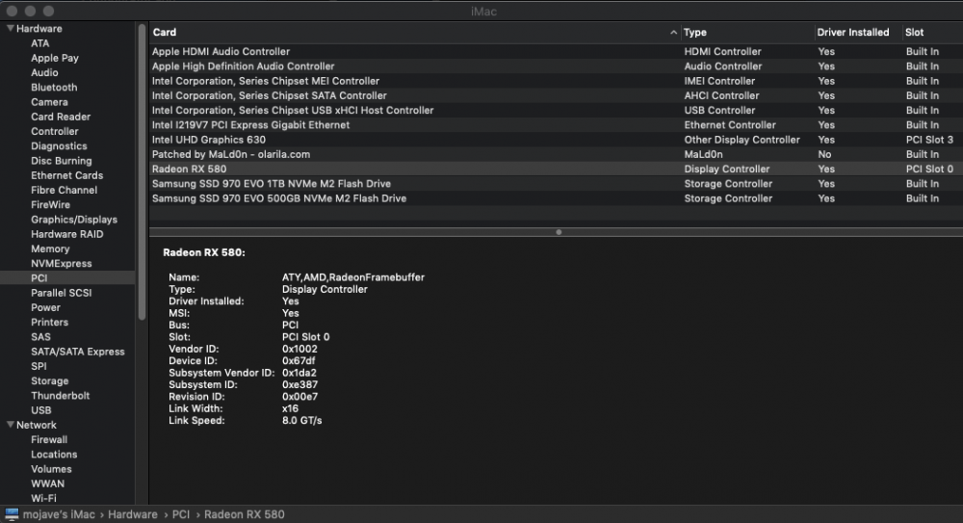Click the Subsystem ID value 0xe387
This screenshot has width=963, height=523.
pyautogui.click(x=299, y=384)
